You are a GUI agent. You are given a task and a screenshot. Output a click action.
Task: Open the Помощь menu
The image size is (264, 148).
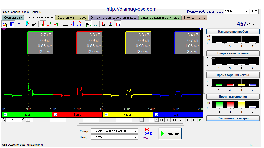(36, 12)
